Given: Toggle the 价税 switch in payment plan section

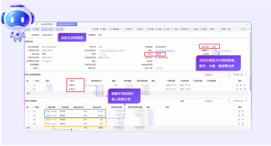Looking at the screenshot, I should tap(241, 101).
